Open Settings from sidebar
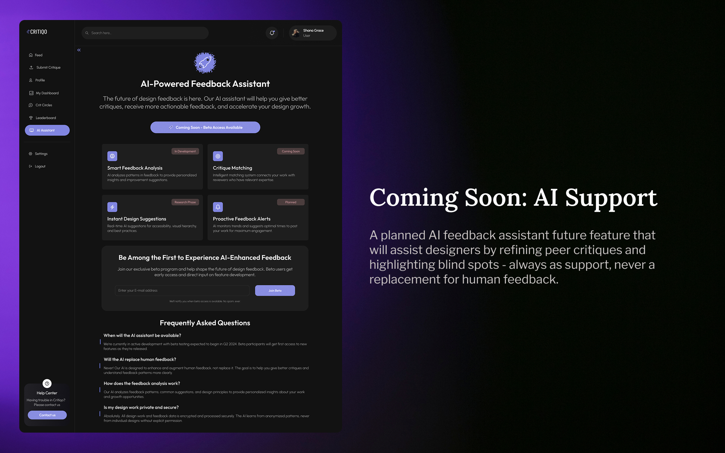 41,154
